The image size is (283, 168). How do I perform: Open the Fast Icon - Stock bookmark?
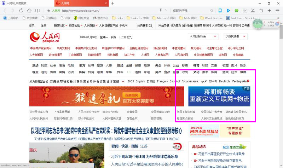(x=241, y=18)
